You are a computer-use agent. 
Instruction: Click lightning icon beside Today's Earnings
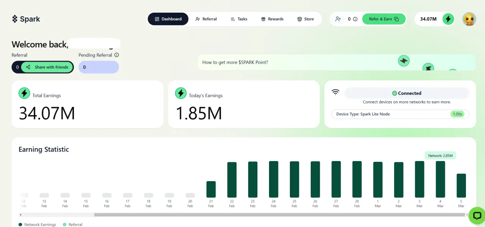click(181, 93)
